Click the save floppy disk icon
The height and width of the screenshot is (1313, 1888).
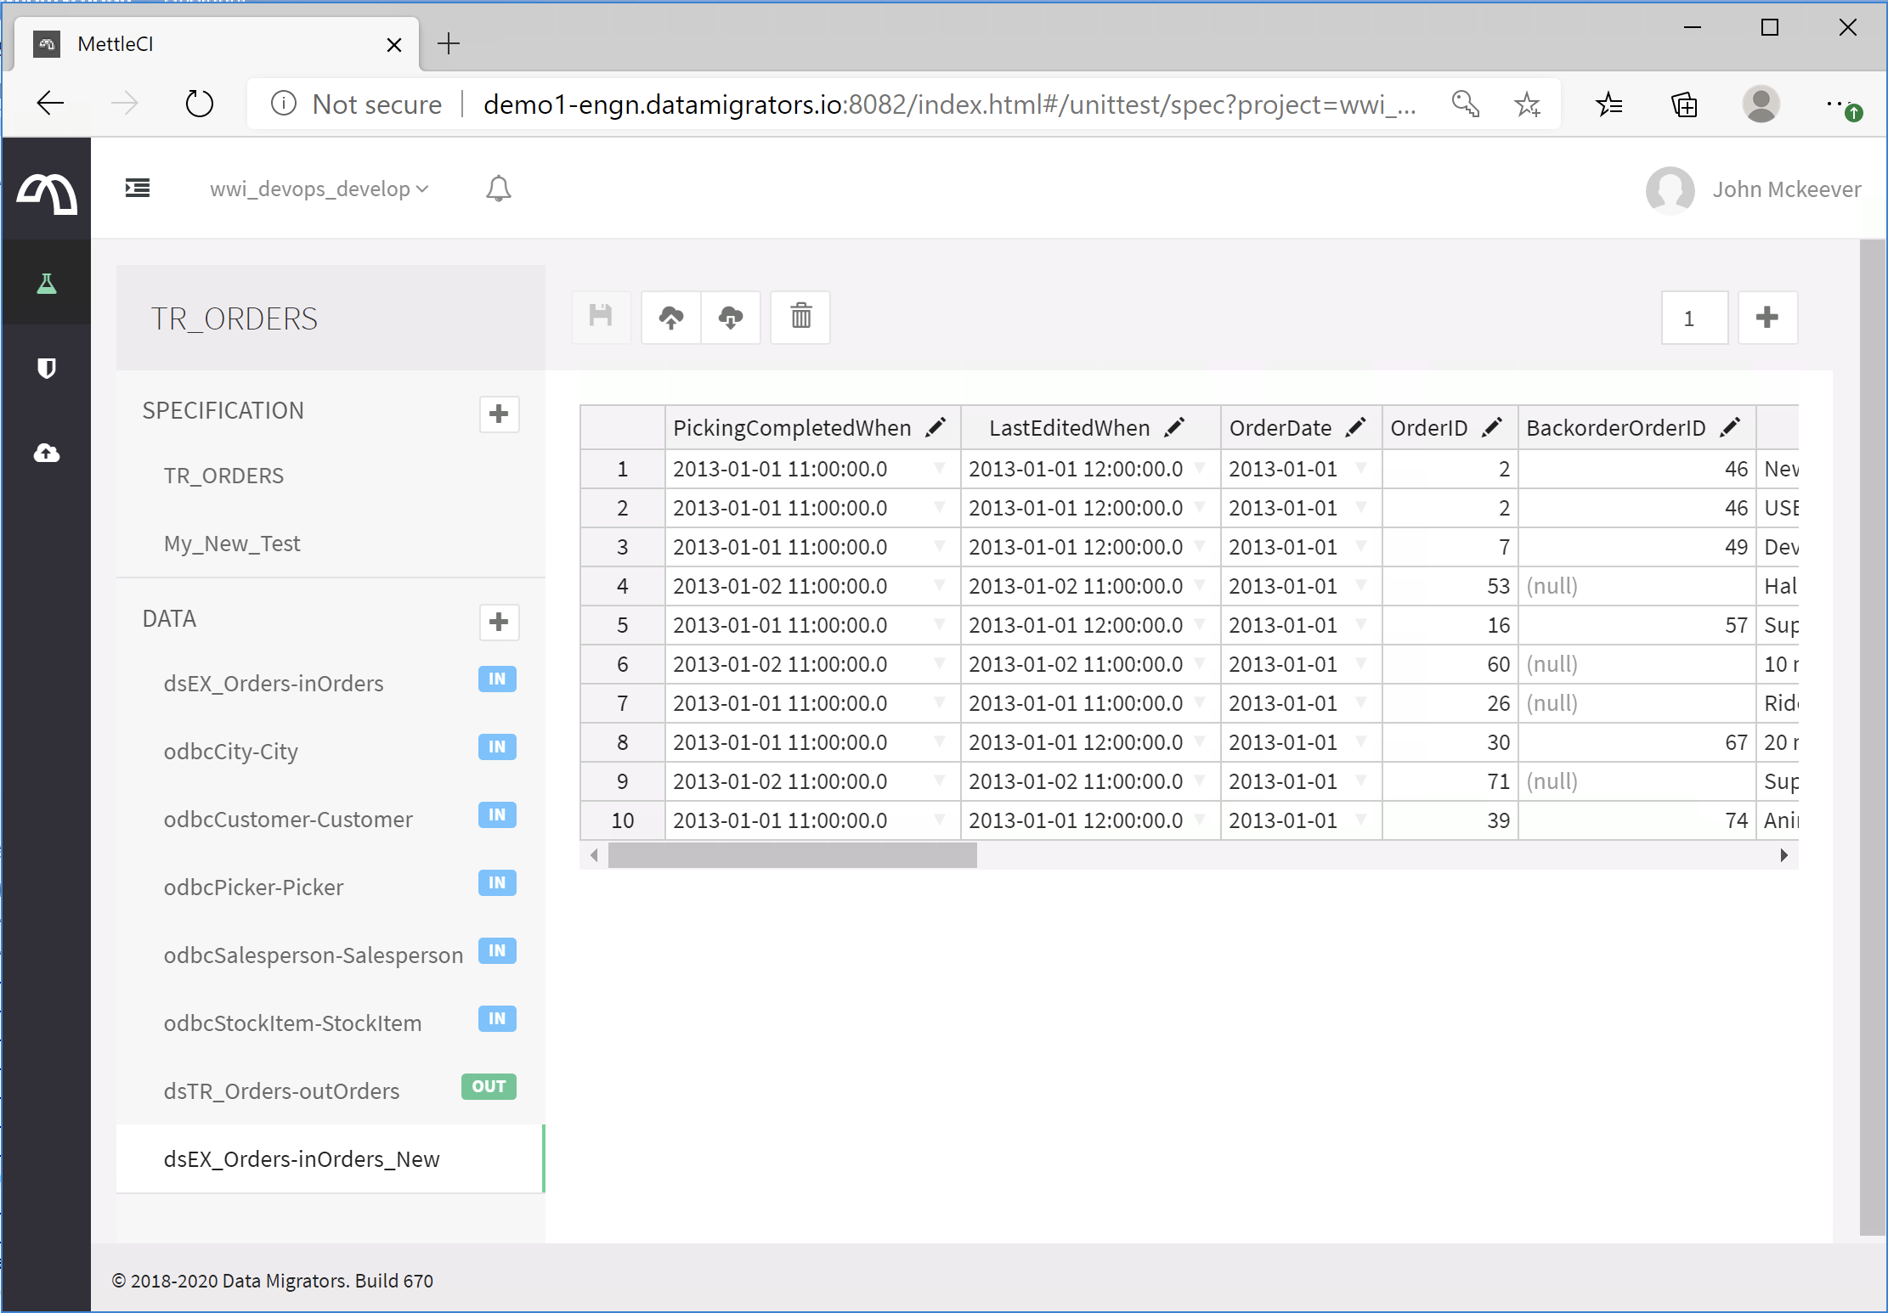(x=601, y=318)
